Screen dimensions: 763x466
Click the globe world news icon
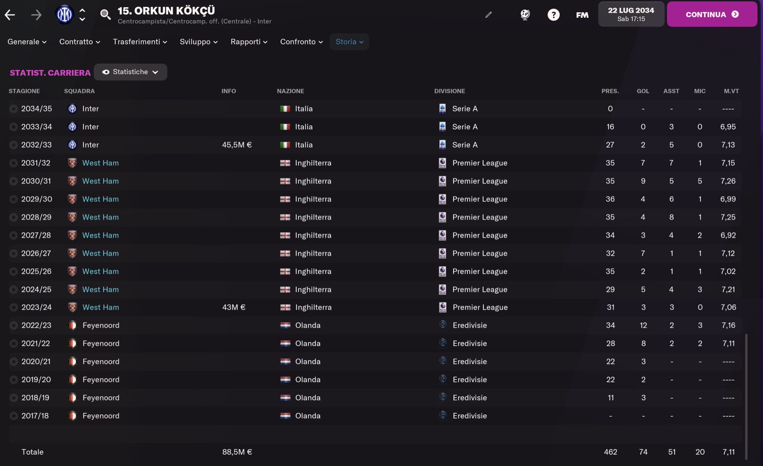coord(525,14)
